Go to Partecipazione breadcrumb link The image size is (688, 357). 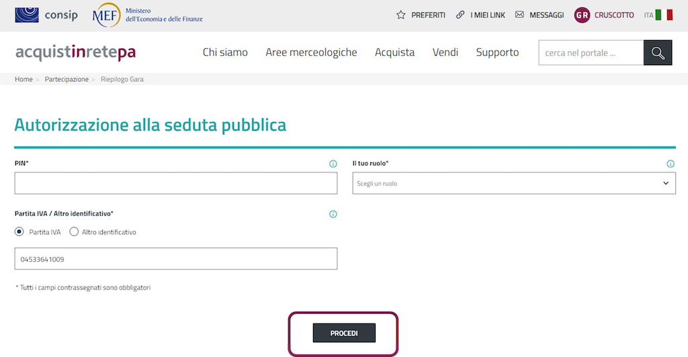click(67, 79)
